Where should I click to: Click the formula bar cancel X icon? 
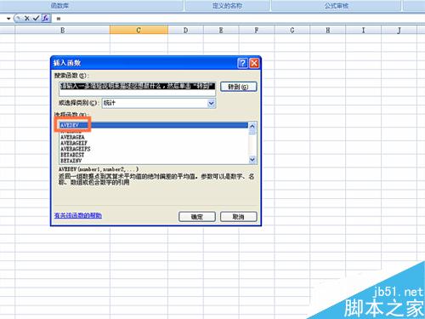(27, 19)
